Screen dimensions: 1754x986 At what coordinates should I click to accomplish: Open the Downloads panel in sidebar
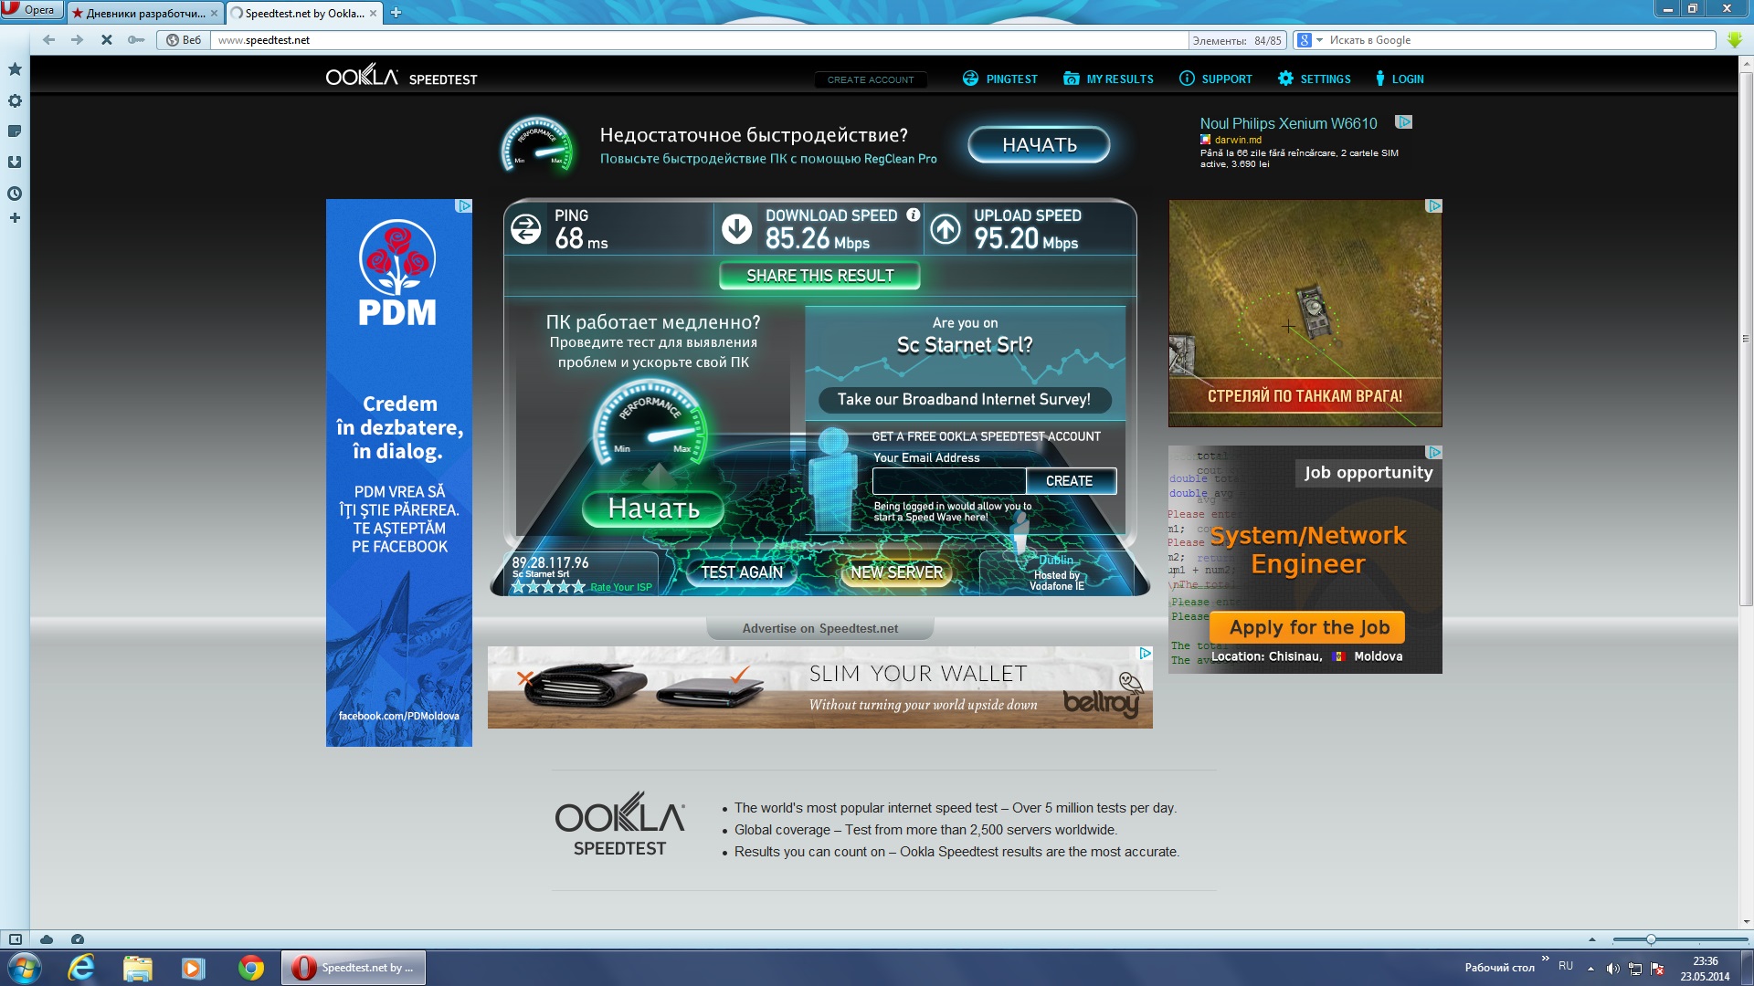pyautogui.click(x=15, y=163)
